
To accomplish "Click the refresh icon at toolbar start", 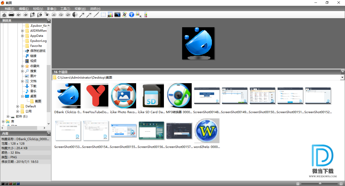I will 4,15.
